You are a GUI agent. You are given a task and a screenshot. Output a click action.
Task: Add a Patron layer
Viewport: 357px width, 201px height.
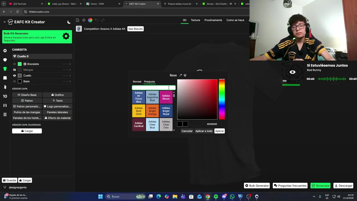[x=27, y=100]
